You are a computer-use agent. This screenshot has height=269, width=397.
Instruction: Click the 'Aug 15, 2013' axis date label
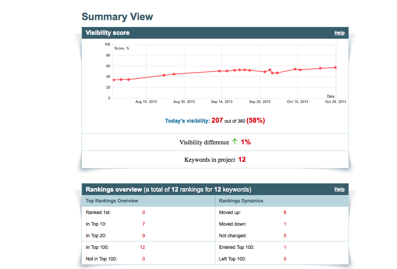146,102
